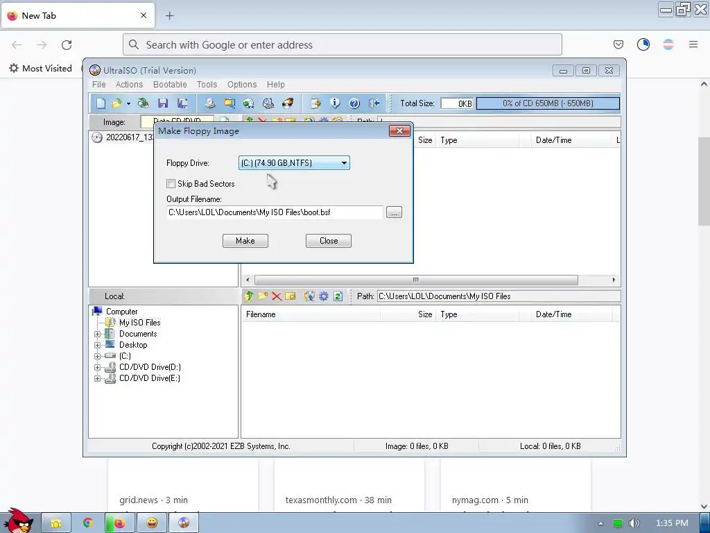This screenshot has height=533, width=710.
Task: Click the Open CD/DVD toolbar icon
Action: (x=144, y=103)
